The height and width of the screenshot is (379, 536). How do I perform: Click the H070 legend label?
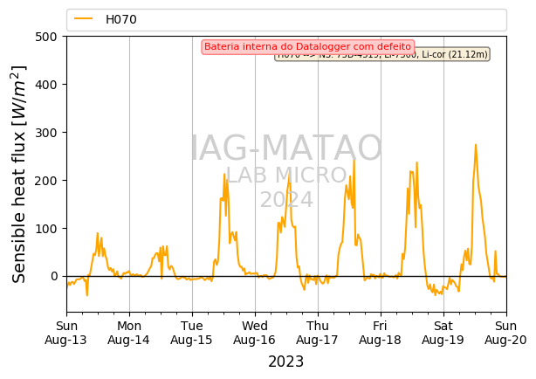121,19
